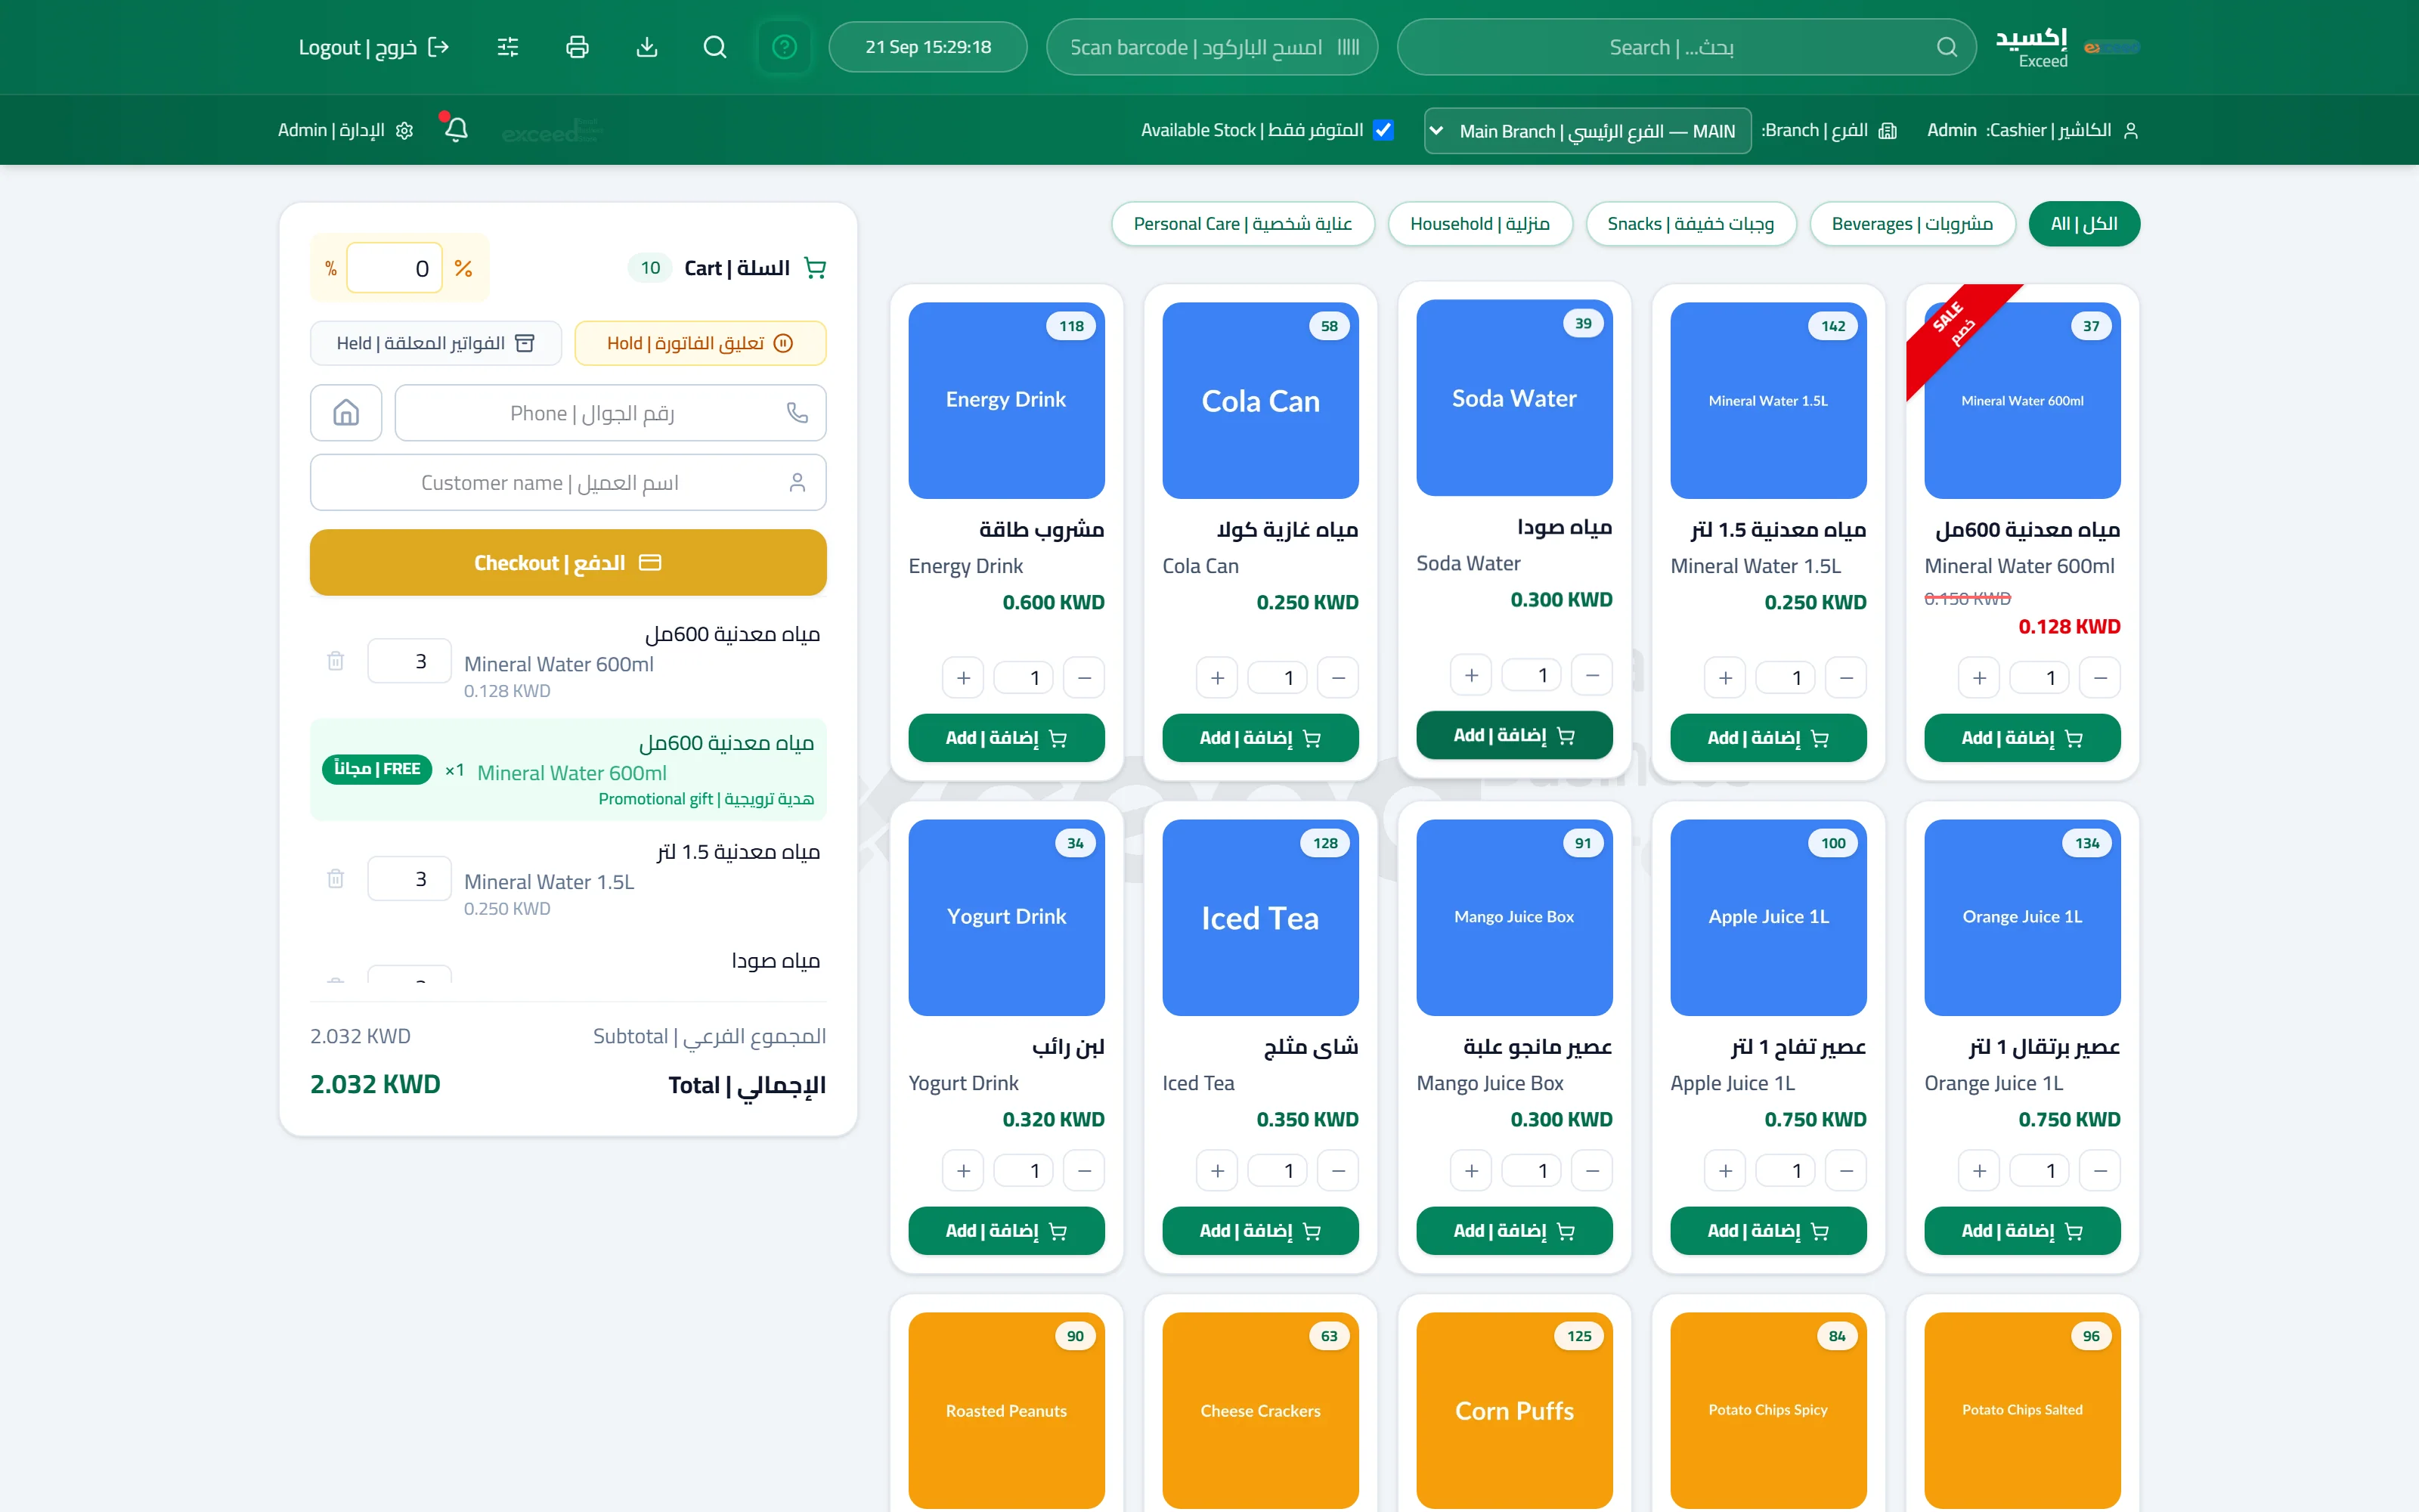Select the Beverages category tab
Viewport: 2419px width, 1512px height.
click(x=1911, y=224)
